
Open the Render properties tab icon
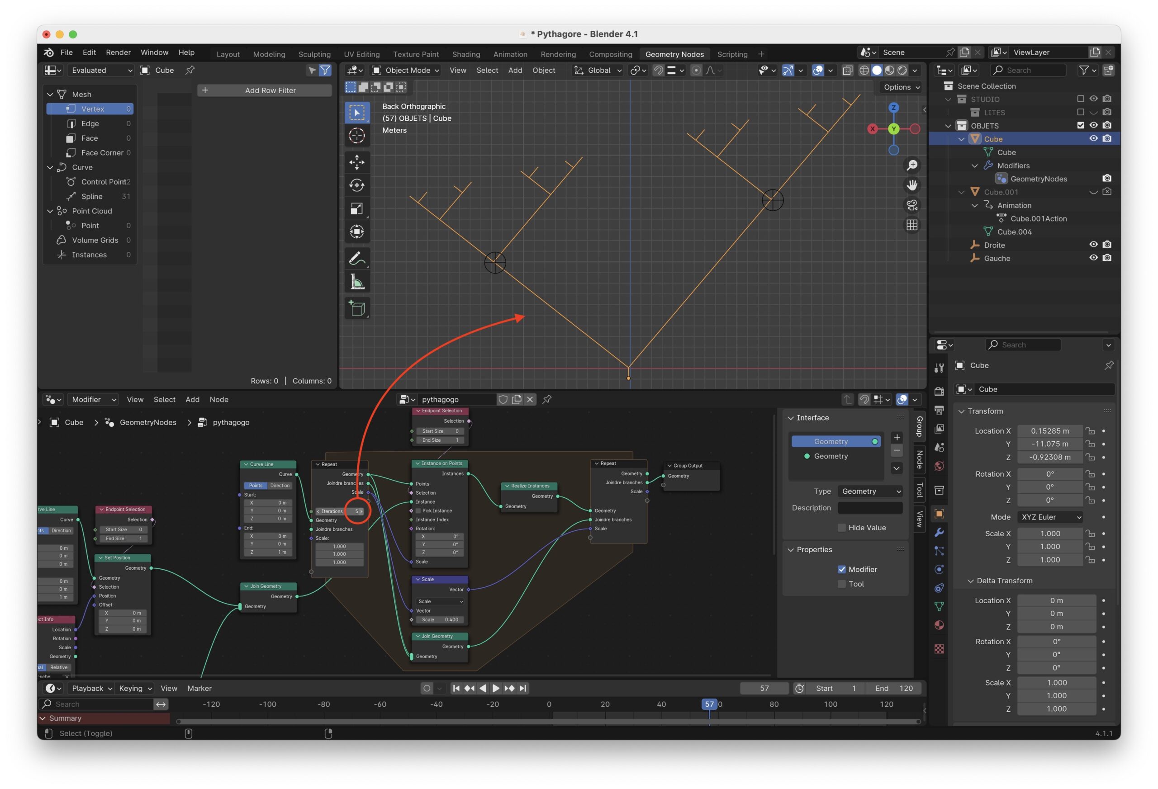(x=939, y=392)
